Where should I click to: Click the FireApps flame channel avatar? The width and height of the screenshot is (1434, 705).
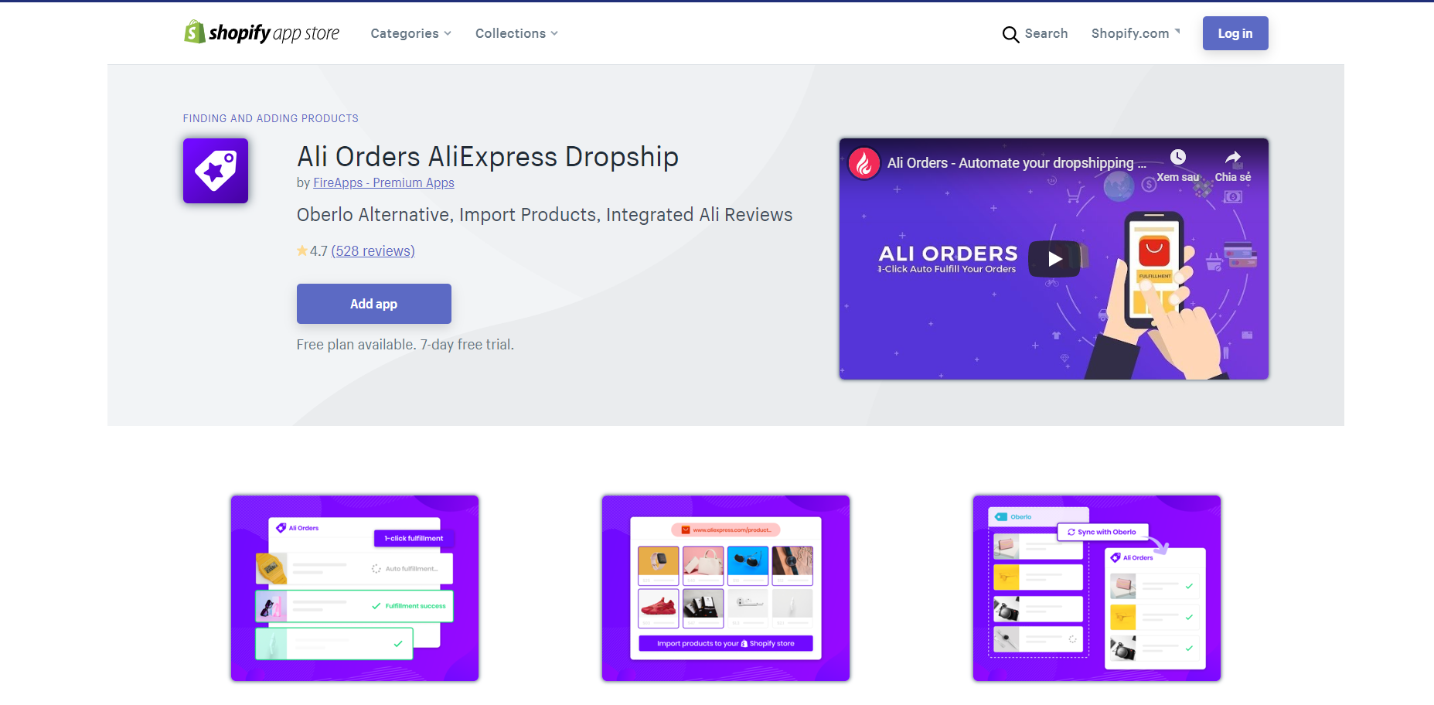864,163
